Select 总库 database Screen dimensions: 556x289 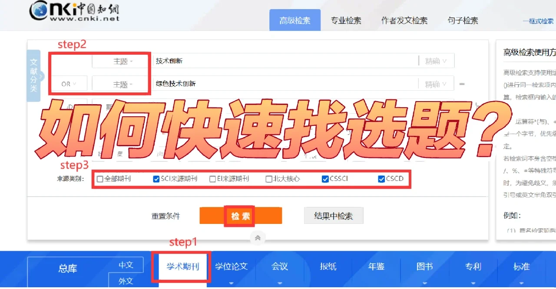67,269
